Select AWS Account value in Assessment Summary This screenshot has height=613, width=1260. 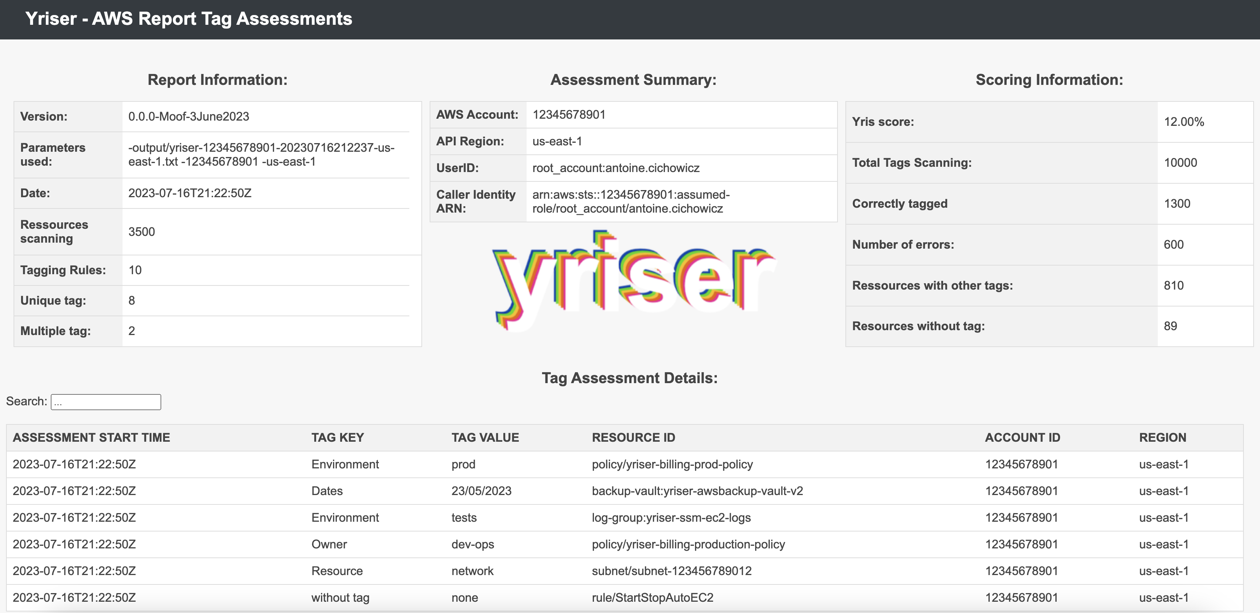coord(569,115)
